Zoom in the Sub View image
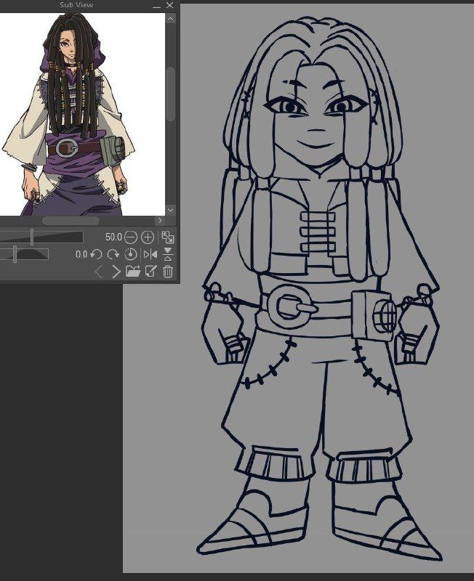 coord(148,237)
